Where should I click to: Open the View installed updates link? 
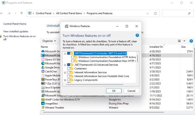(16, 31)
